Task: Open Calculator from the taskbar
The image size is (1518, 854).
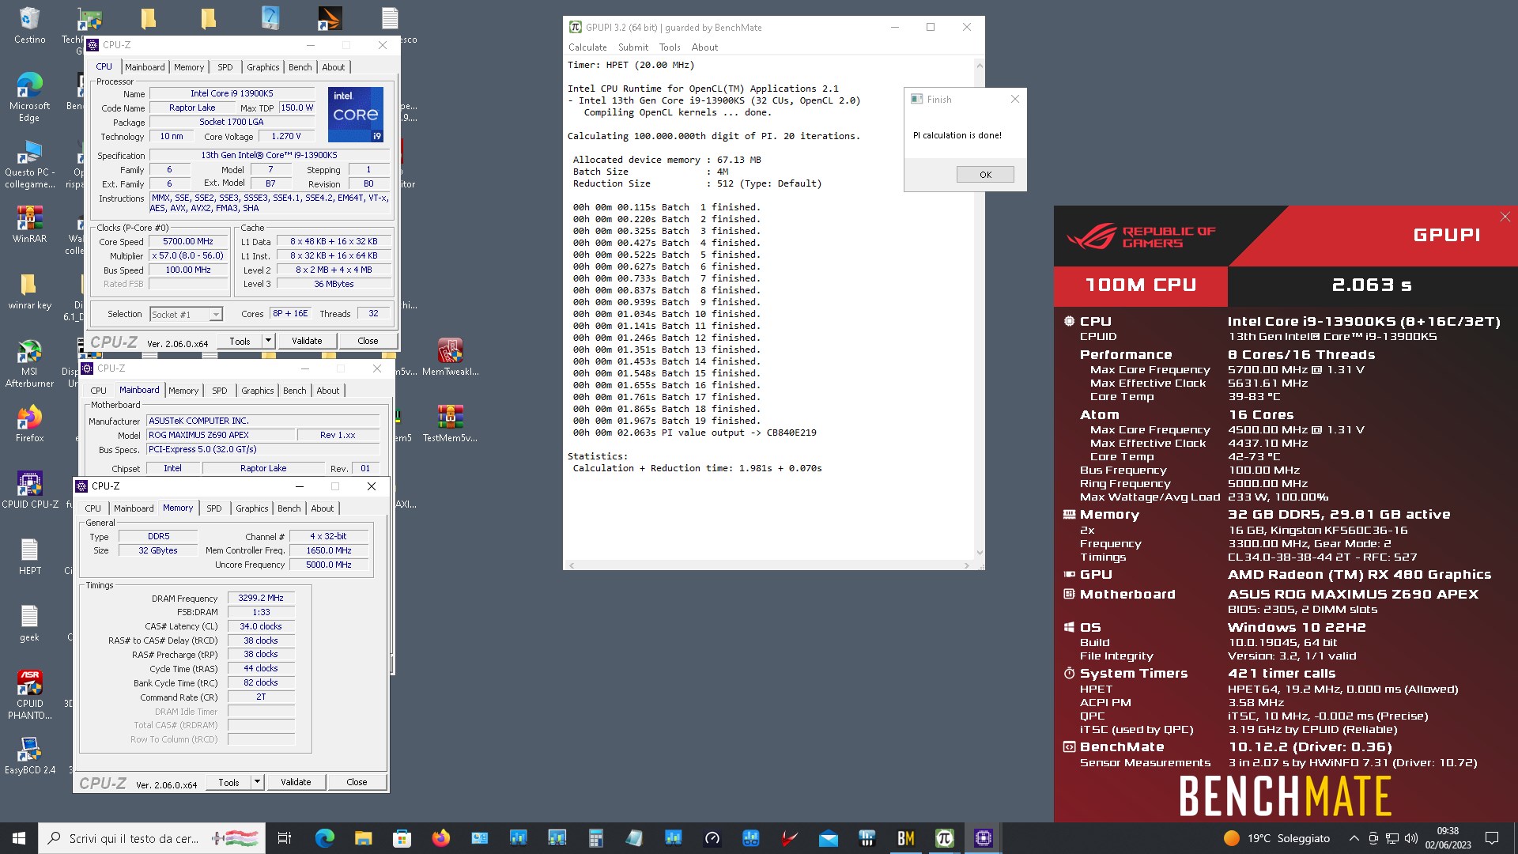Action: (595, 838)
